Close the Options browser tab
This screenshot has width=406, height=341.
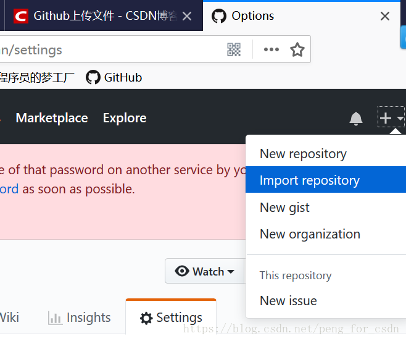point(385,16)
